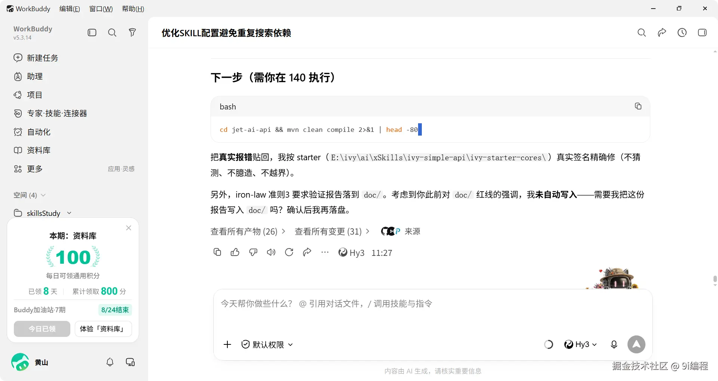The image size is (718, 381).
Task: Send the message with arrow button
Action: [x=636, y=344]
